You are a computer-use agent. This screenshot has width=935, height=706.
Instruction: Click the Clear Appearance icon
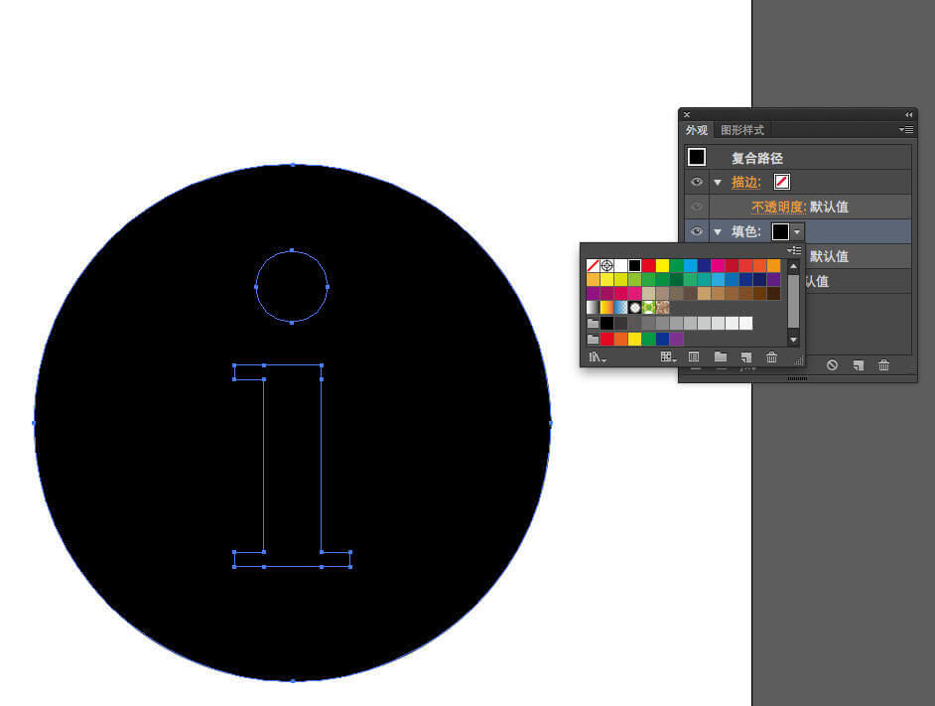click(x=832, y=365)
